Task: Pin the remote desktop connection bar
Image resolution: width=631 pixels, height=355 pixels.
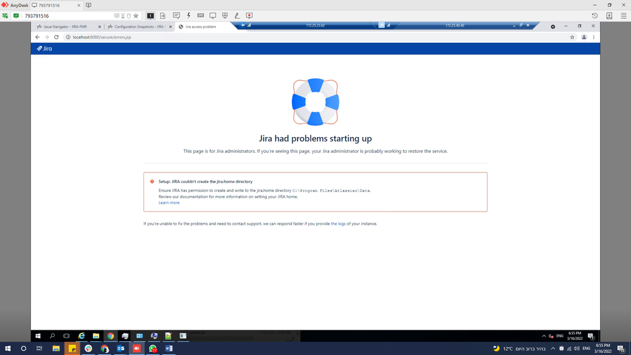Action: pyautogui.click(x=243, y=25)
